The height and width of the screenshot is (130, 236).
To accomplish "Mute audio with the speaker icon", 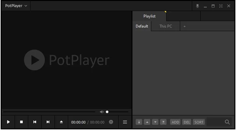I will click(102, 112).
